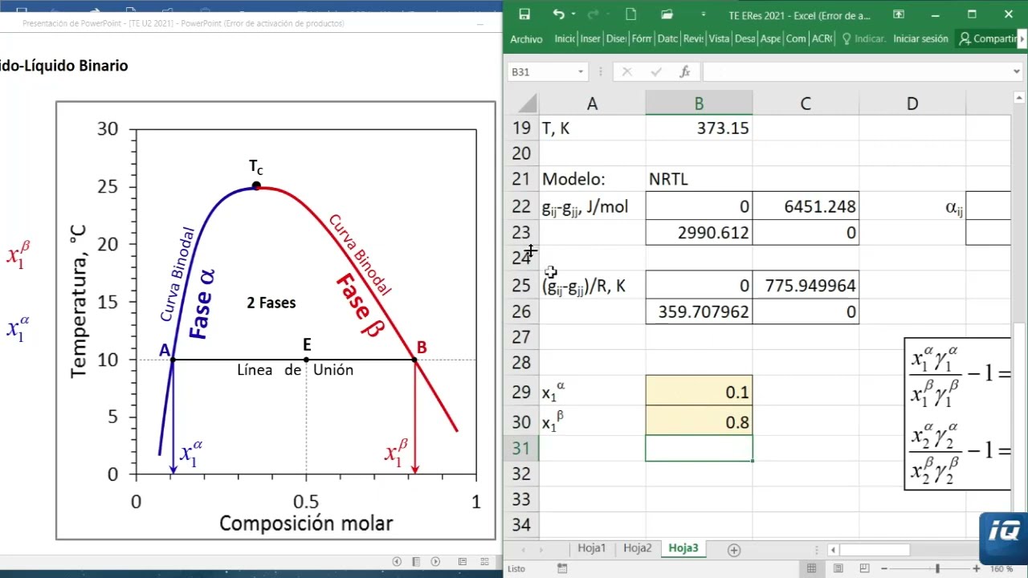The width and height of the screenshot is (1028, 578).
Task: Click cell B30 containing 0.8
Action: pos(699,422)
